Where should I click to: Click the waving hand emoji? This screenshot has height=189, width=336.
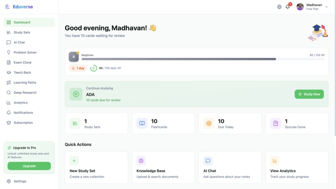coord(153,28)
